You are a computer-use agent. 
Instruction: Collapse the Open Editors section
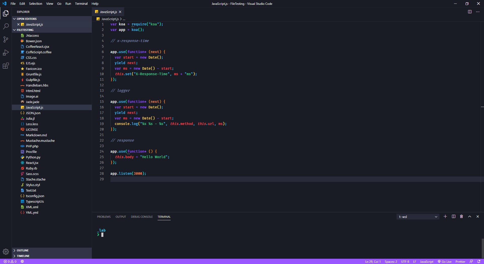click(52, 19)
